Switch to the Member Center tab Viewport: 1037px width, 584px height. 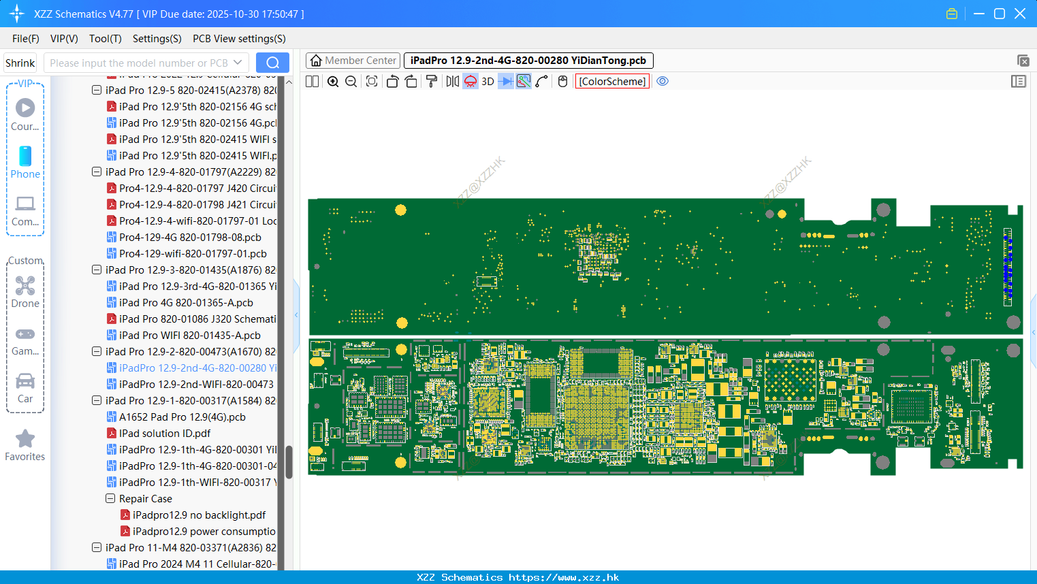(x=353, y=61)
